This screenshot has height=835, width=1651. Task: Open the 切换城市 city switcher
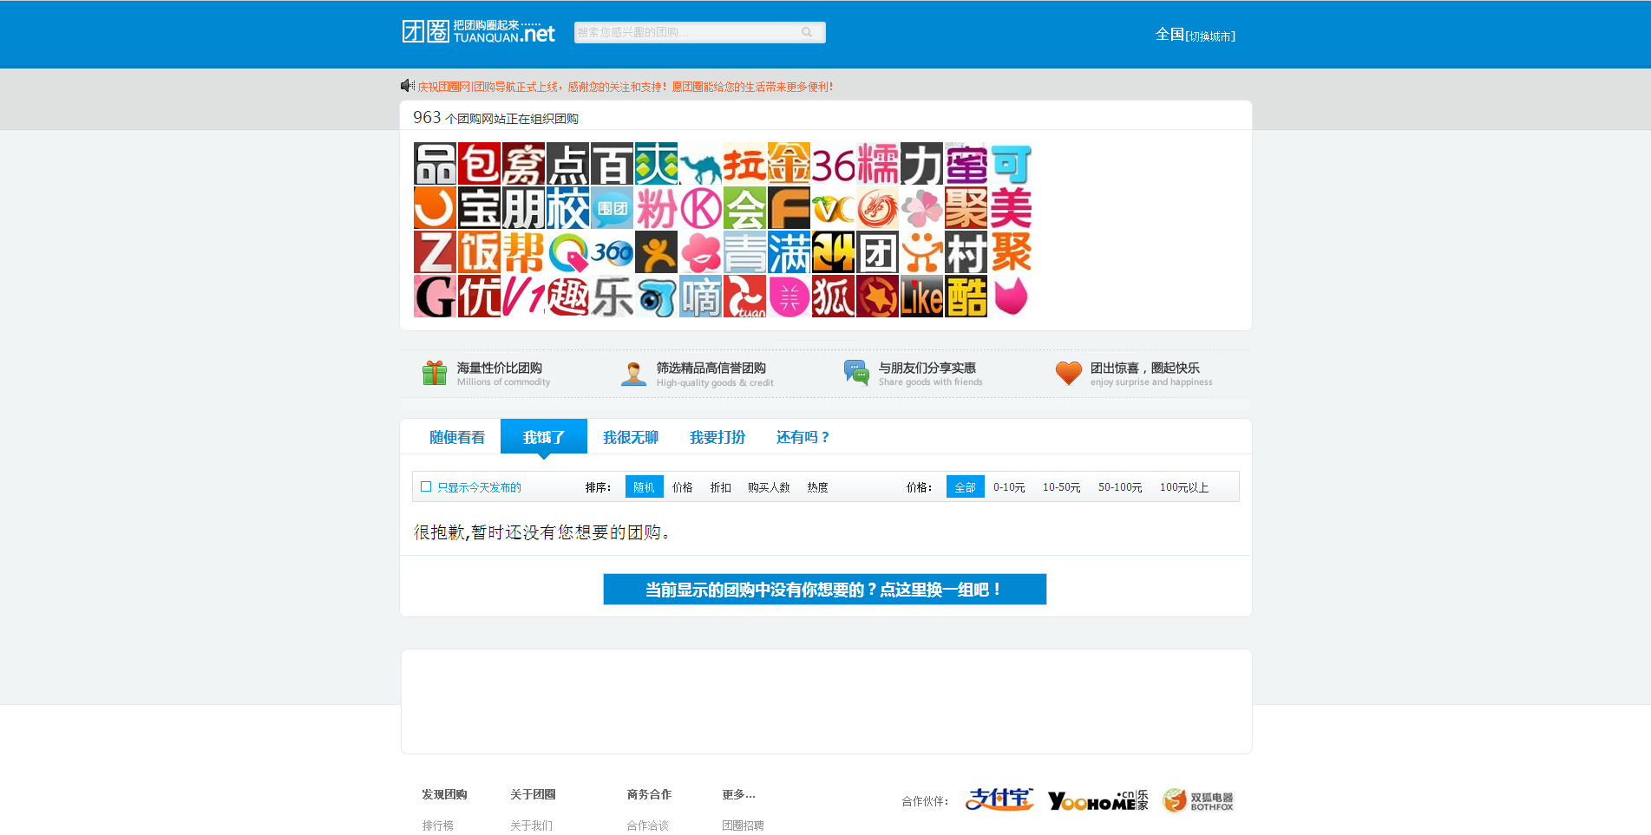pos(1210,36)
